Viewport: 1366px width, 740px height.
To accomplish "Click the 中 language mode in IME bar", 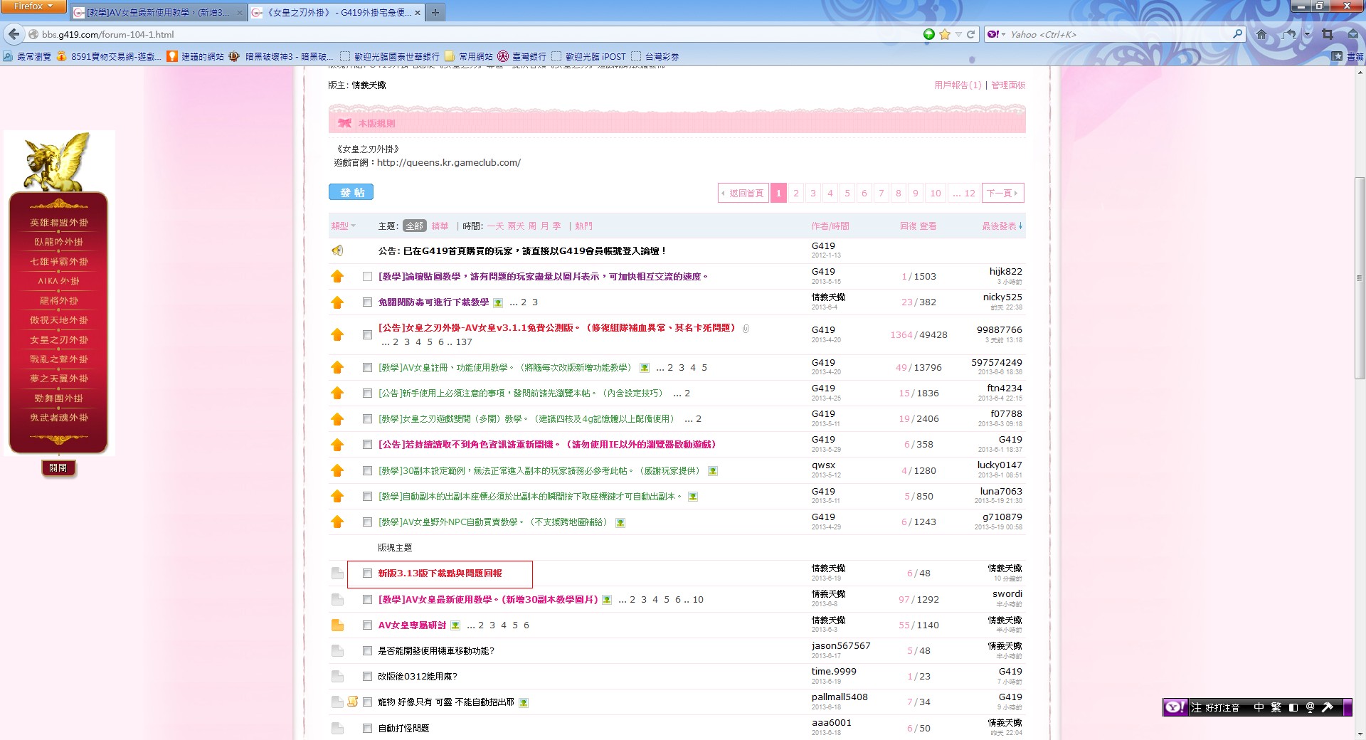I will (1259, 707).
